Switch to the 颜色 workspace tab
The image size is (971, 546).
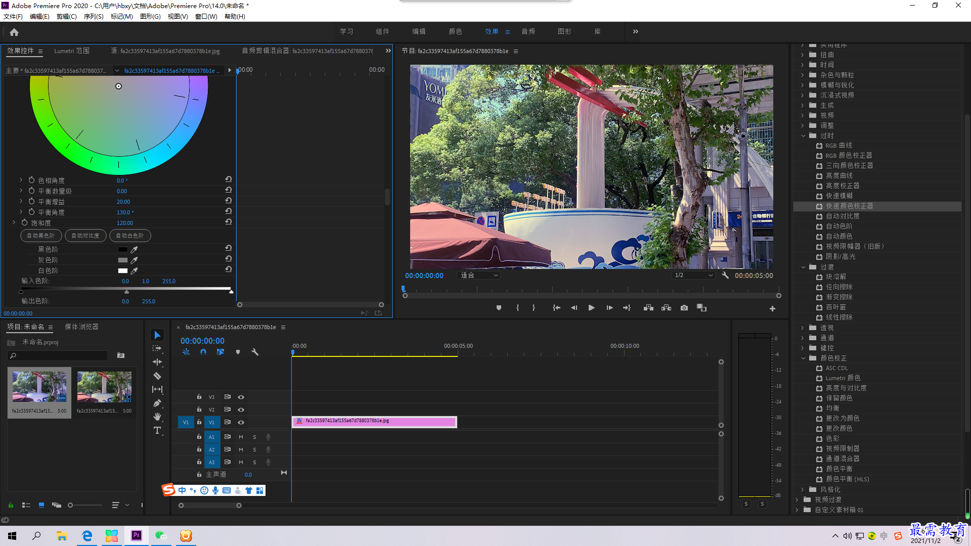455,31
